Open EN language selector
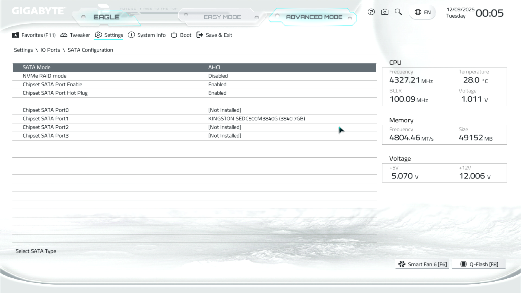521x293 pixels. click(x=427, y=12)
